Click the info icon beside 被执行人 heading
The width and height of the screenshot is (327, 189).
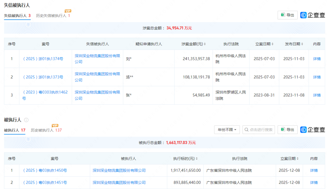(26, 120)
